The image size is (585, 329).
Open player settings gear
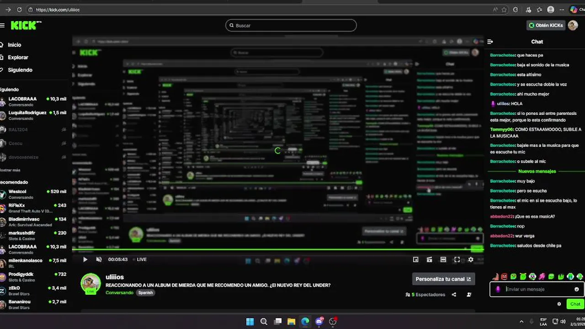471,260
